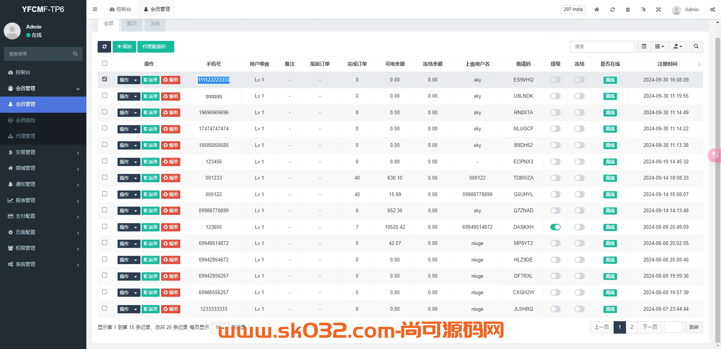Expand the 操作 dropdown for phone 123456
The image size is (721, 349).
(128, 162)
